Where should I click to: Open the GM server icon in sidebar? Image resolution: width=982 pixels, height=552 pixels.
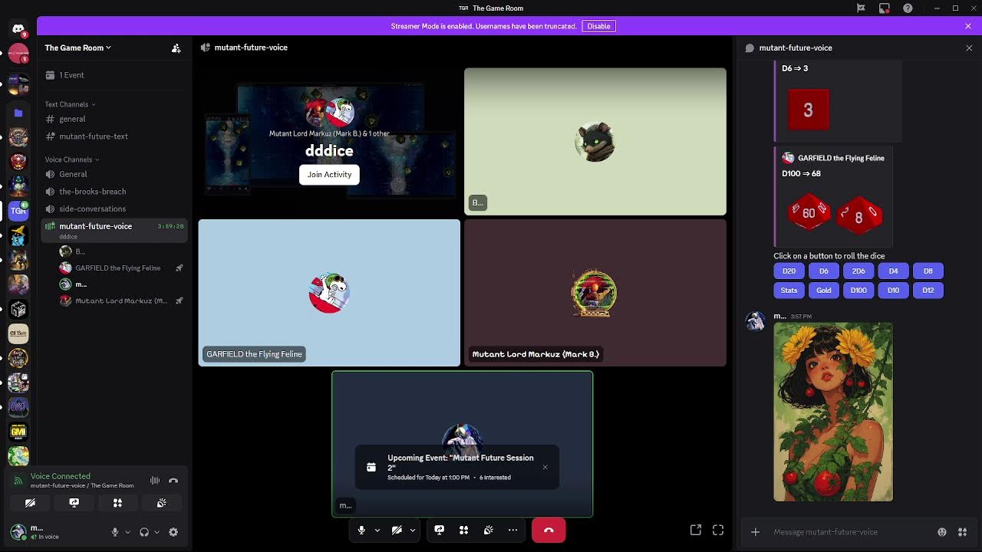18,432
